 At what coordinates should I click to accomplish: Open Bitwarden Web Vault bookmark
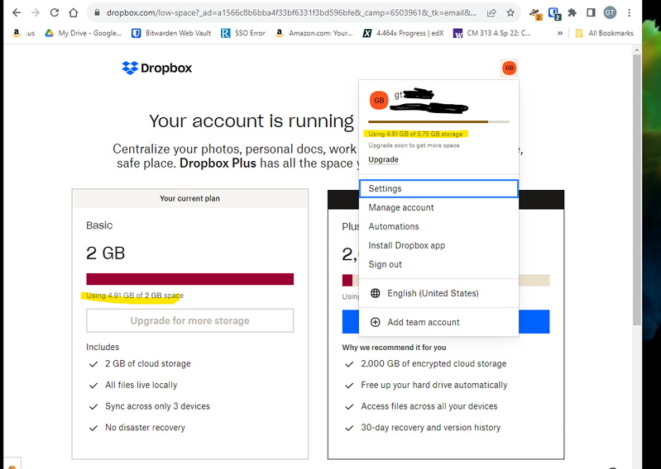pyautogui.click(x=171, y=33)
